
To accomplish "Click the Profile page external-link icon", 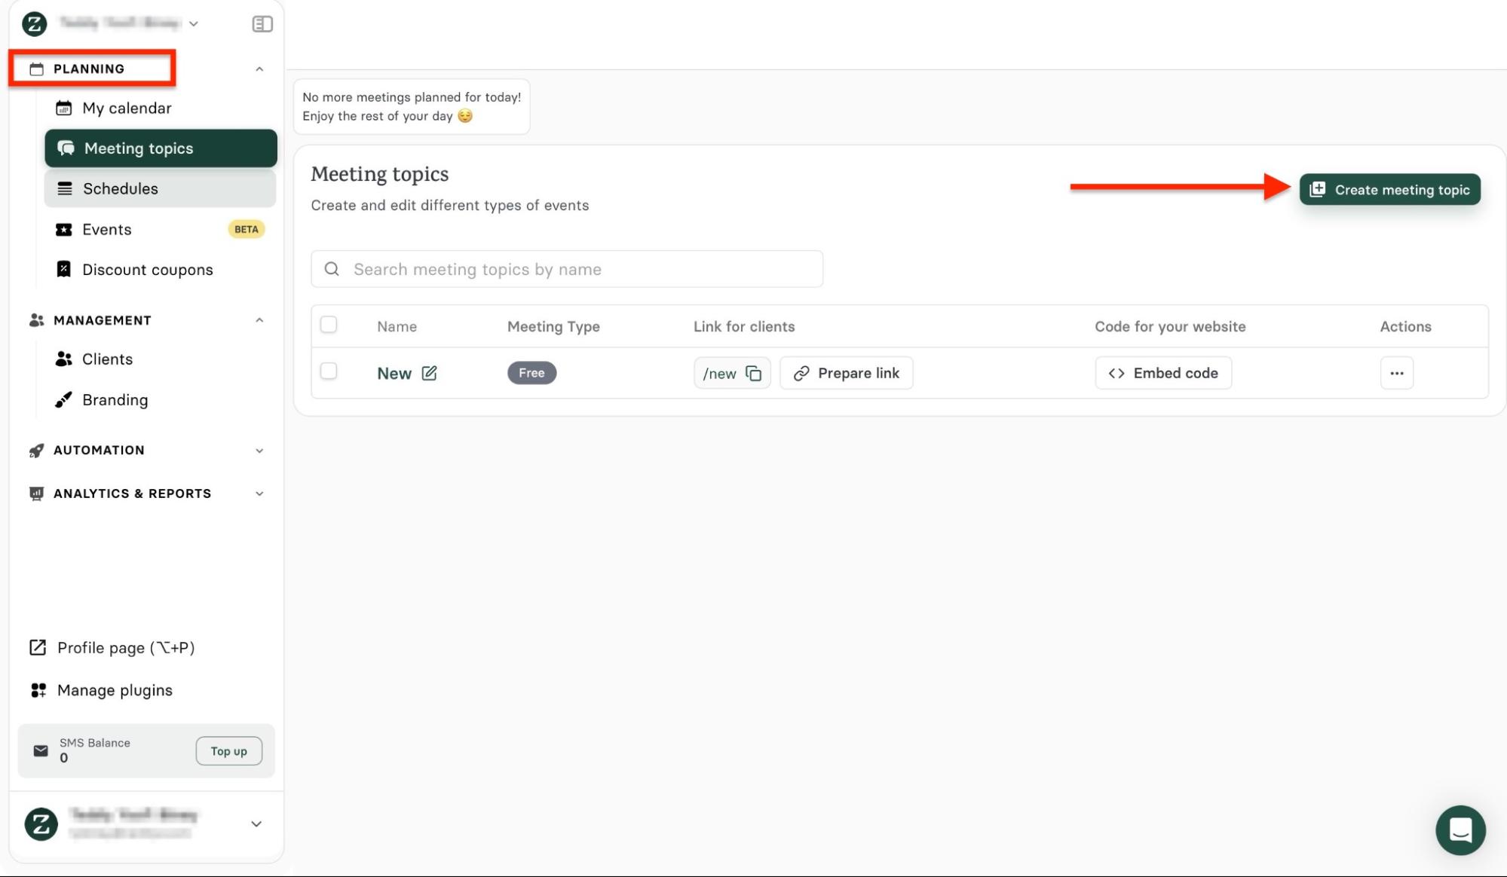I will coord(38,647).
